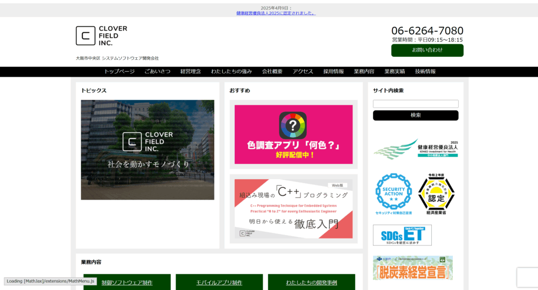Image resolution: width=538 pixels, height=290 pixels.
Task: Open 制御ソフトウェア制作 link
Action: tap(127, 282)
